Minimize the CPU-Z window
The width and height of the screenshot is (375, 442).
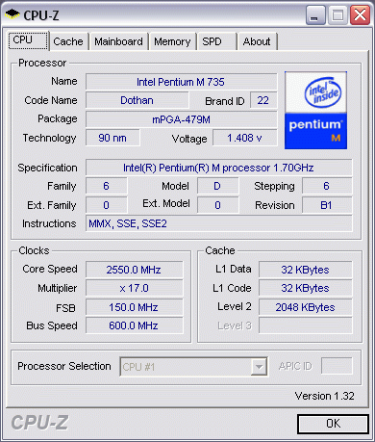point(315,15)
